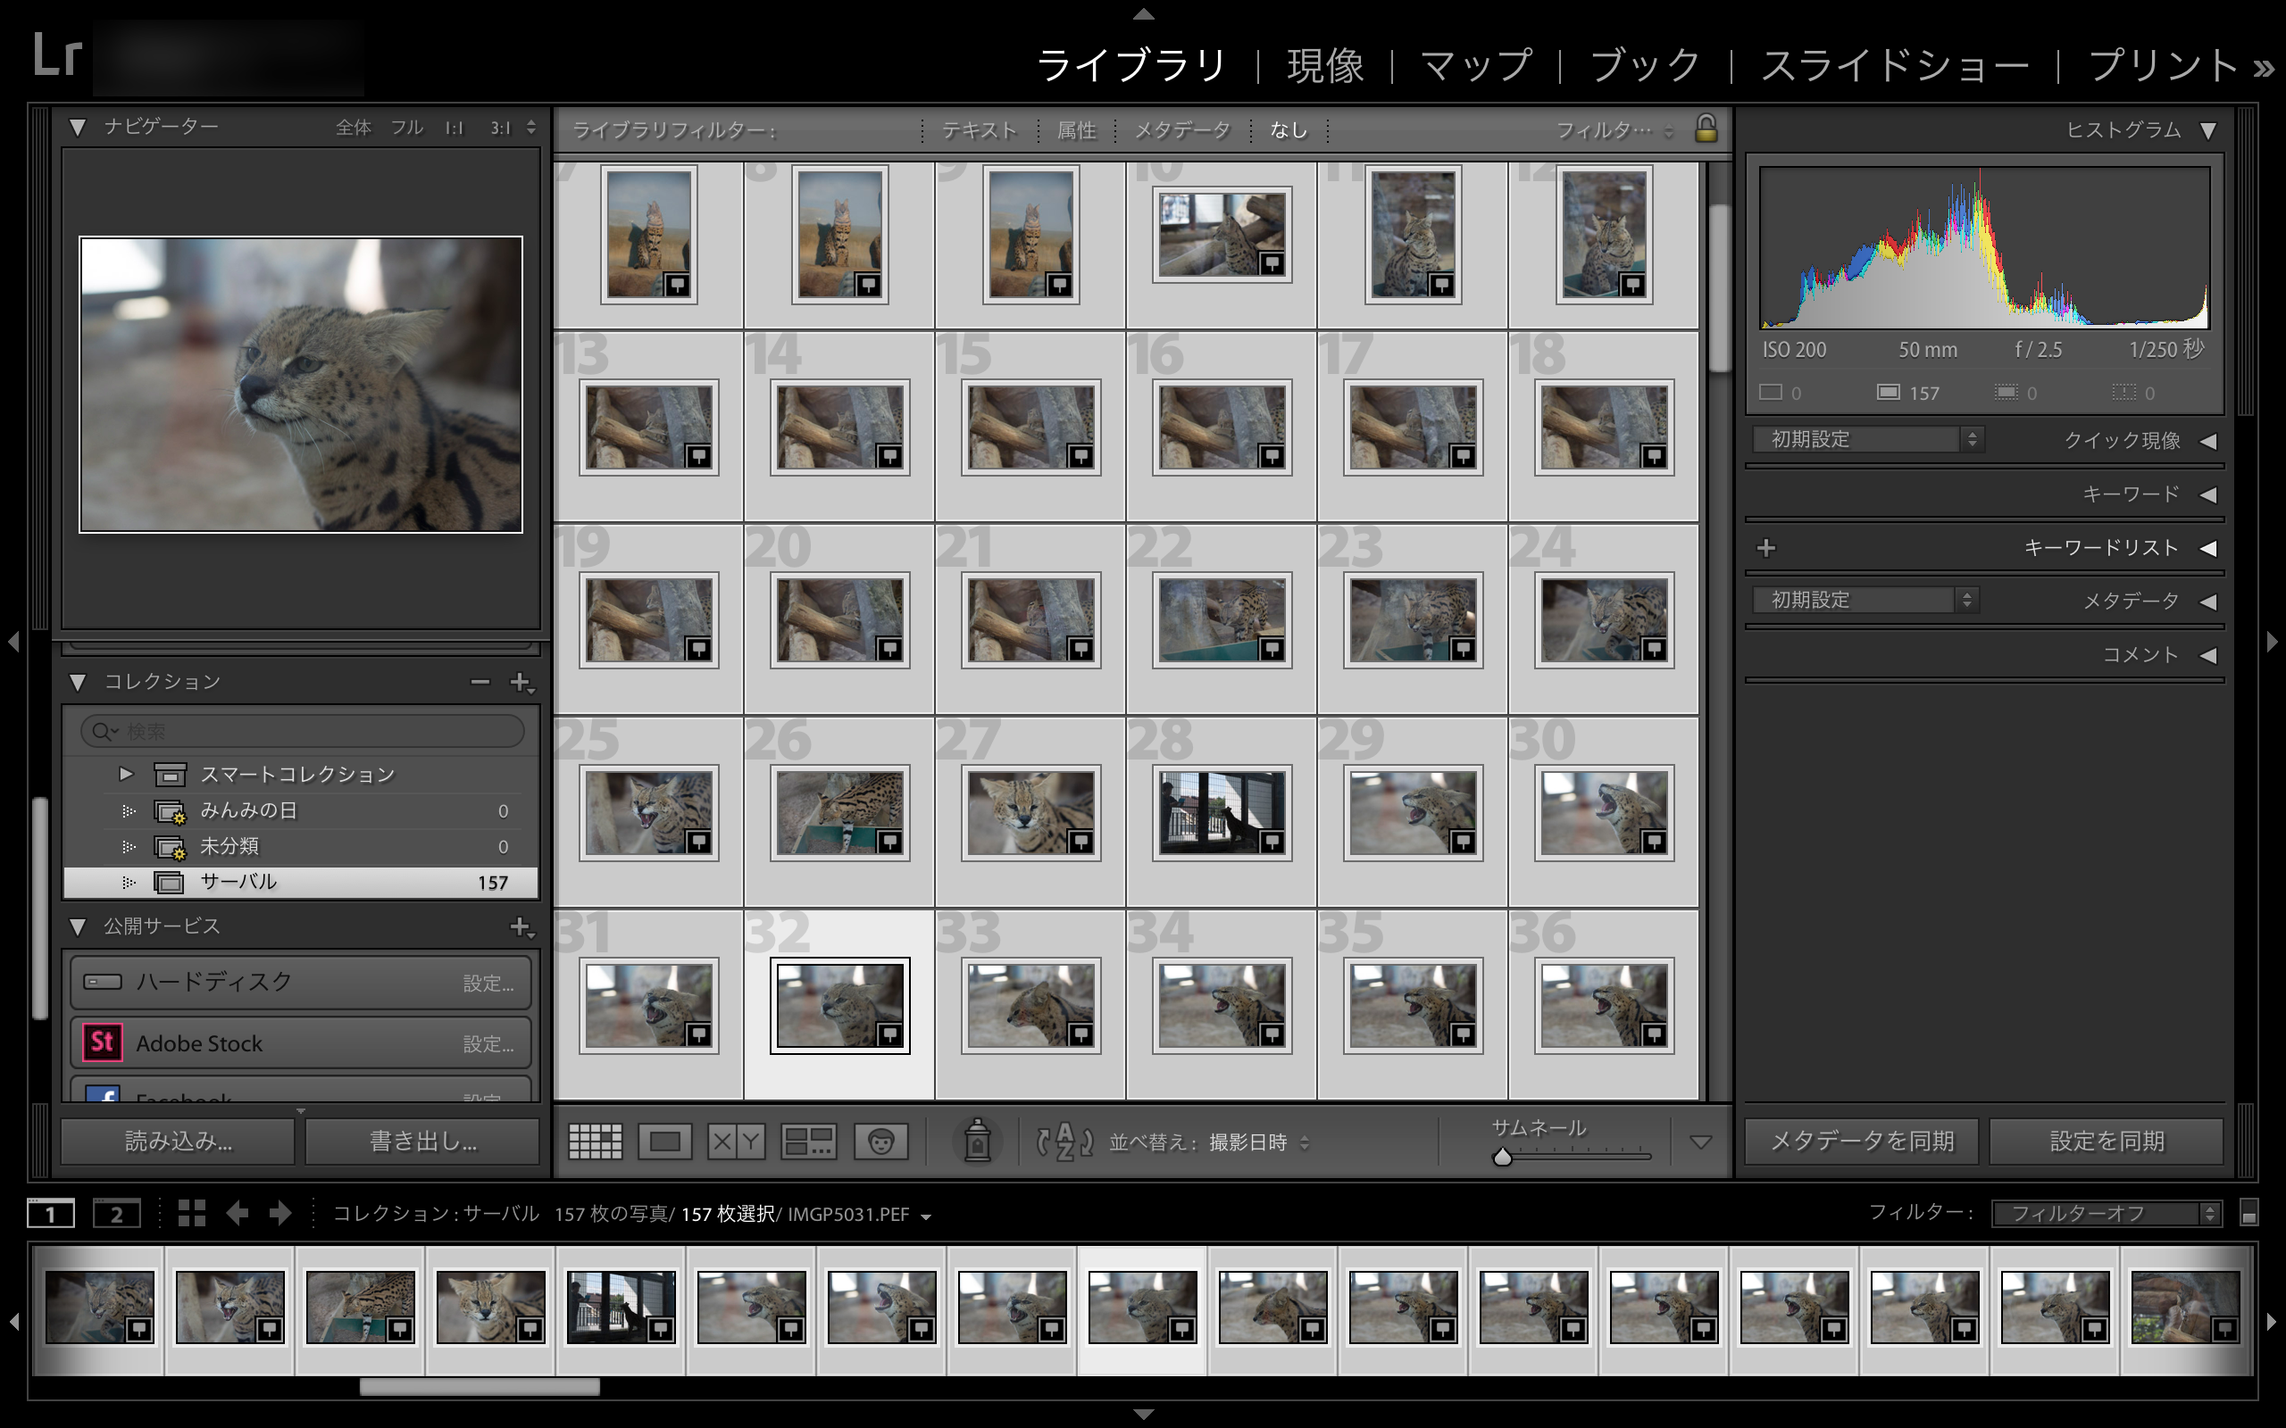Collapse bottom filmstrip panel arrow
Viewport: 2286px width, 1428px height.
pyautogui.click(x=1143, y=1415)
